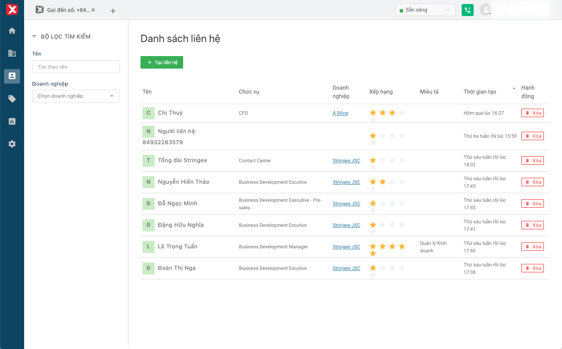Image resolution: width=562 pixels, height=349 pixels.
Task: Click 'Business Development Manager' position cell
Action: point(273,247)
